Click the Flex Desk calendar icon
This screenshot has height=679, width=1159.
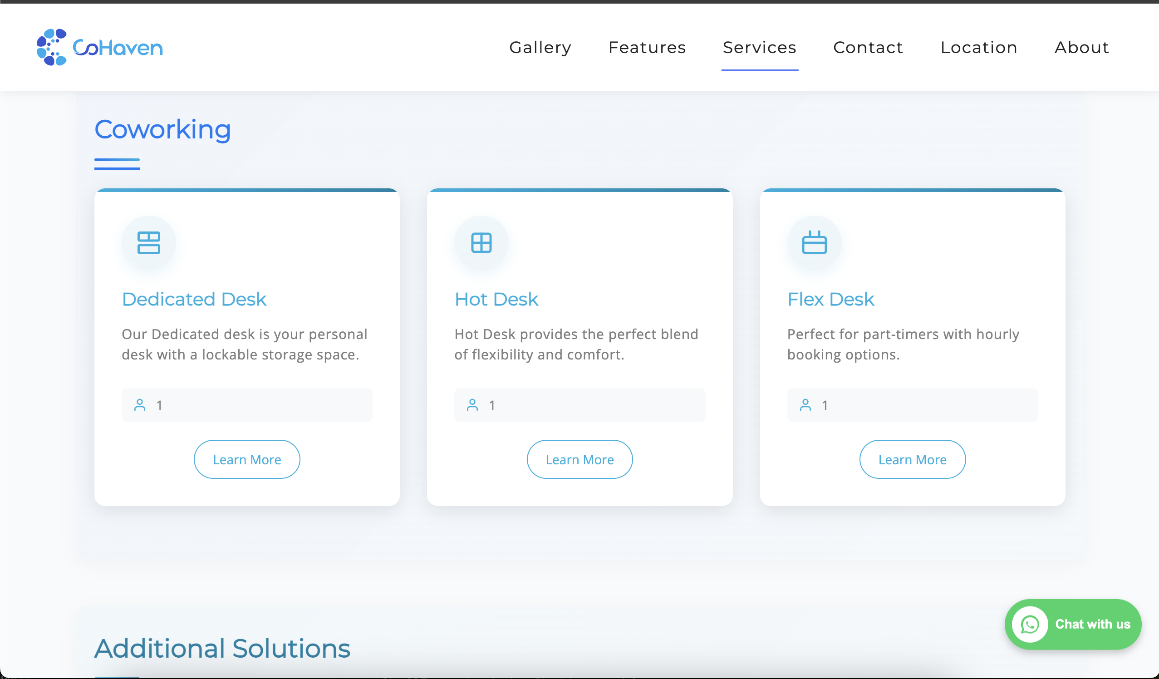coord(814,243)
